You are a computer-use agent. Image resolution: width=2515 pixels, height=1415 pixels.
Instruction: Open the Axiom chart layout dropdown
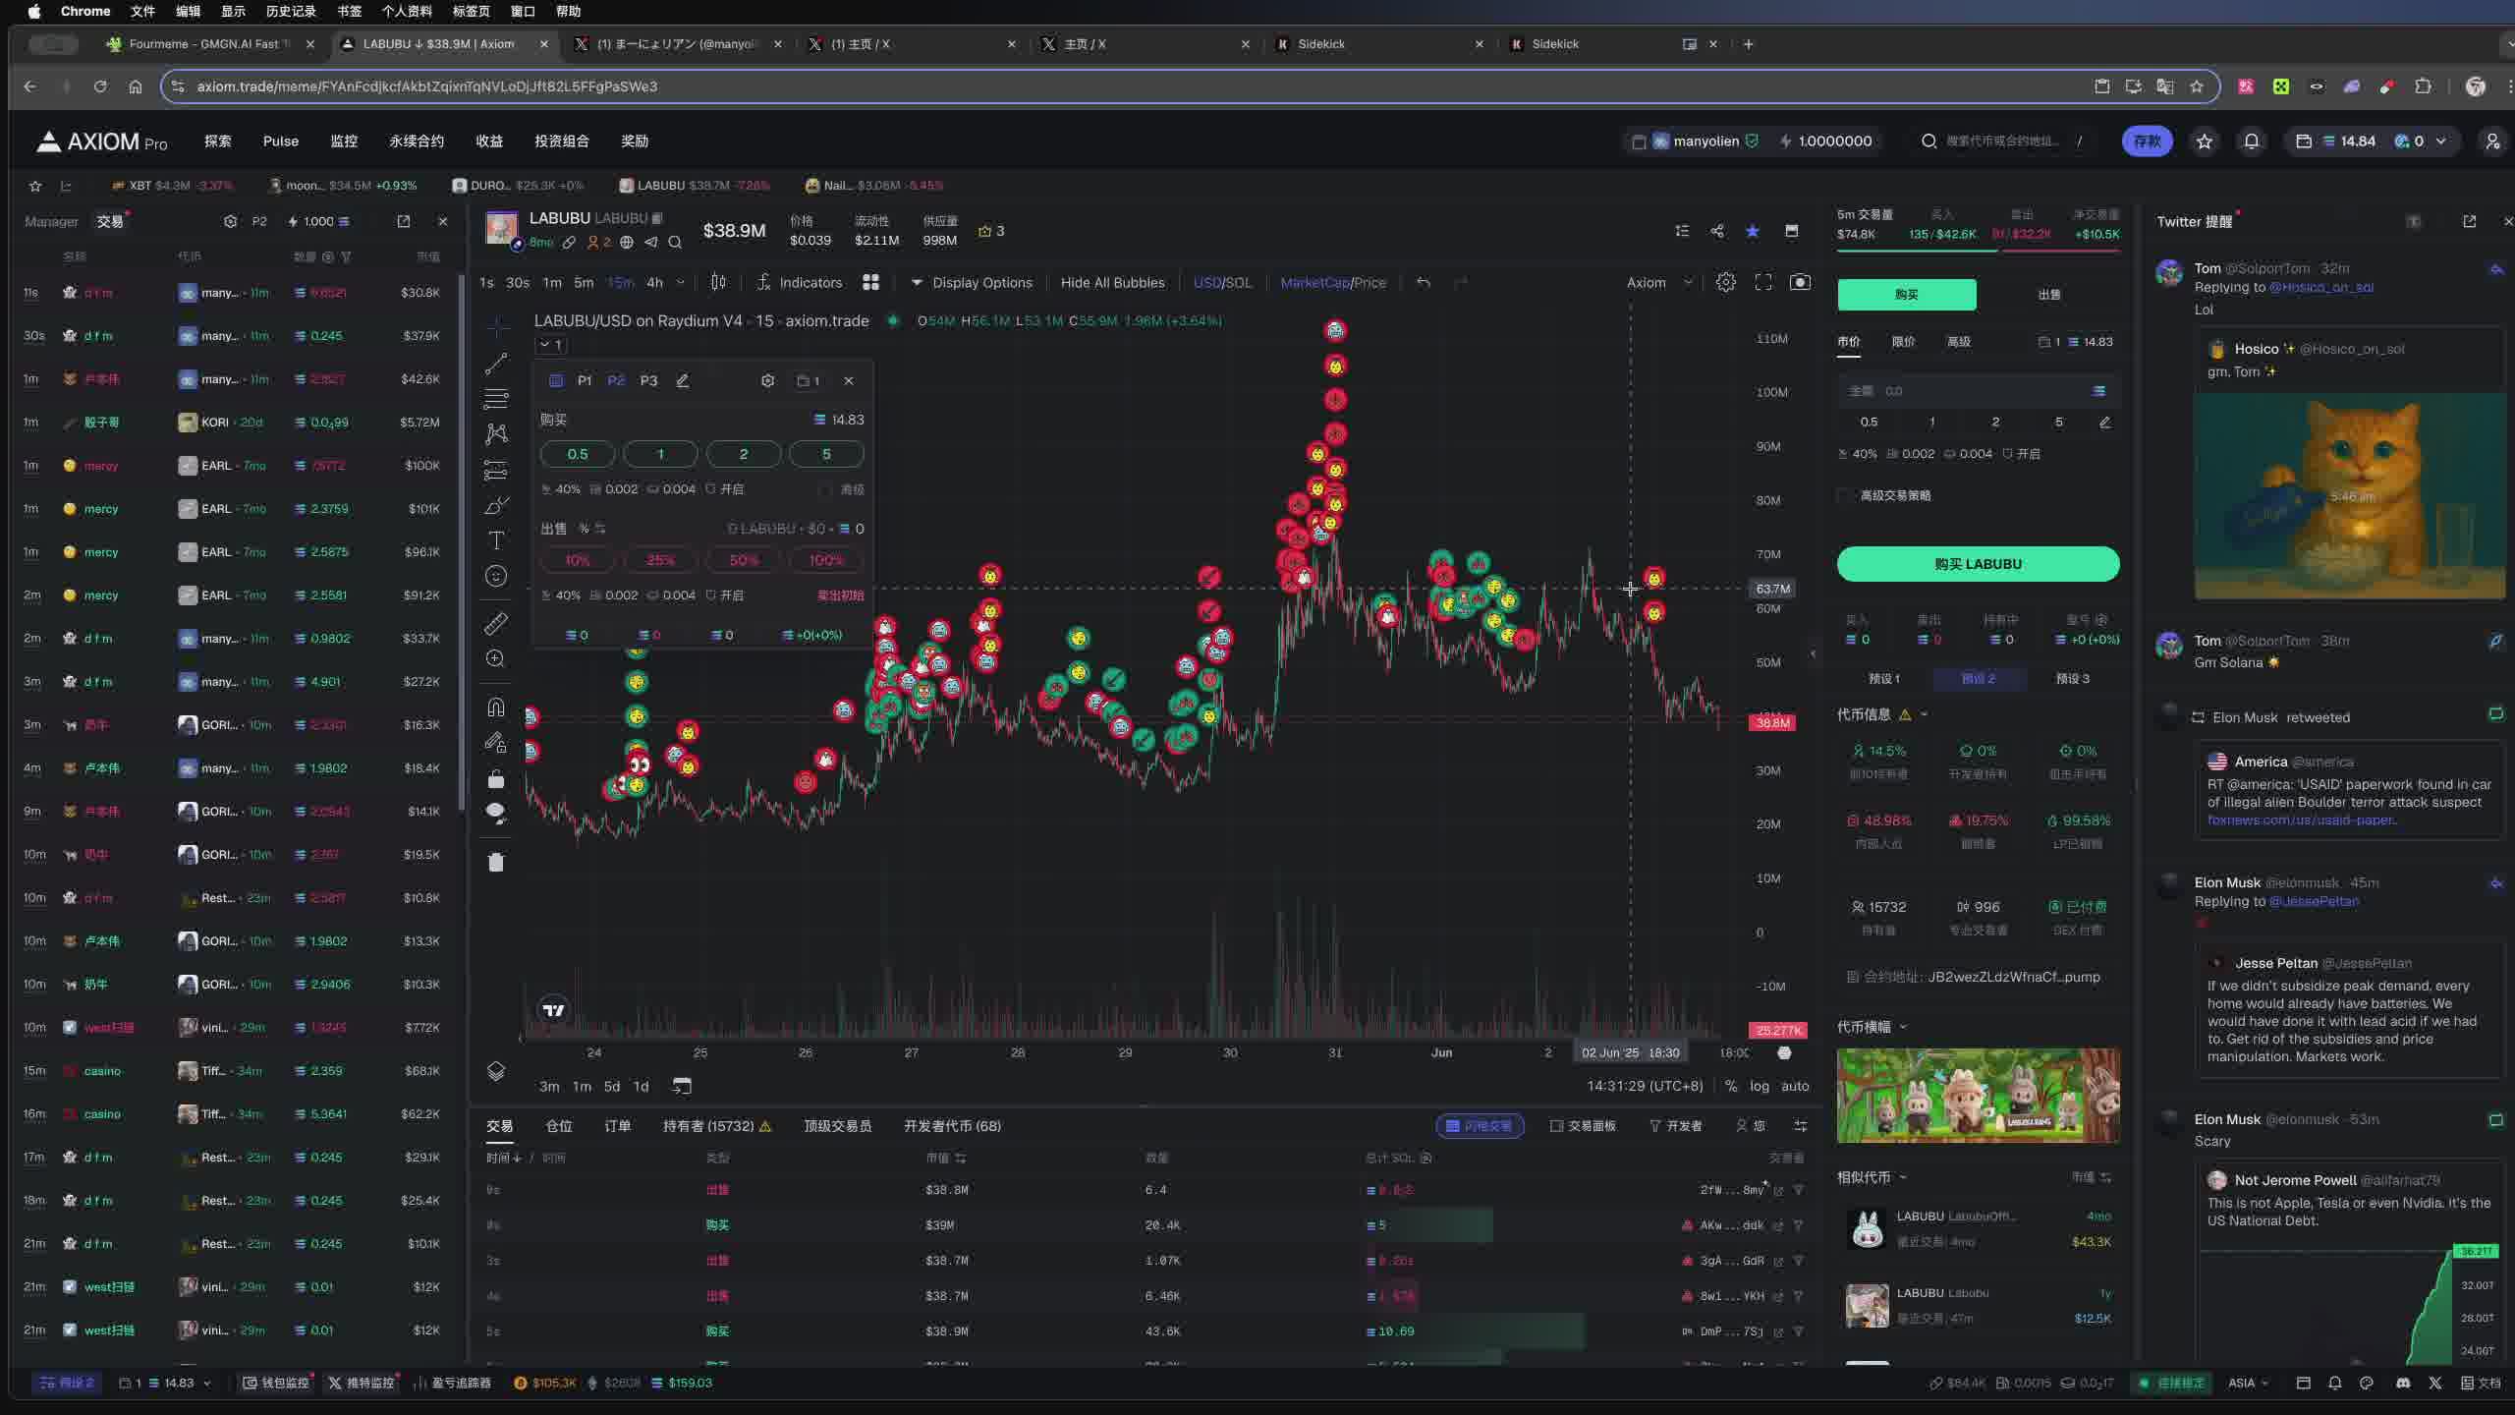pos(1660,282)
